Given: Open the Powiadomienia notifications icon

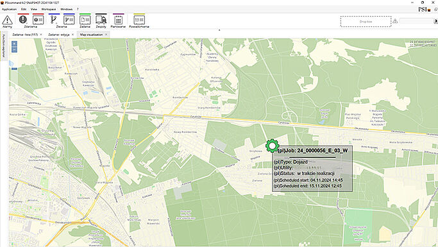Looking at the screenshot, I should pyautogui.click(x=139, y=20).
